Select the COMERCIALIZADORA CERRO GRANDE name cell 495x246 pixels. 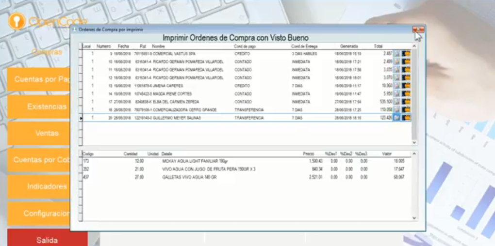click(185, 110)
